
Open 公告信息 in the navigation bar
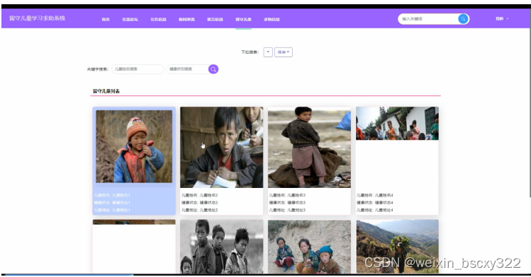tap(158, 20)
